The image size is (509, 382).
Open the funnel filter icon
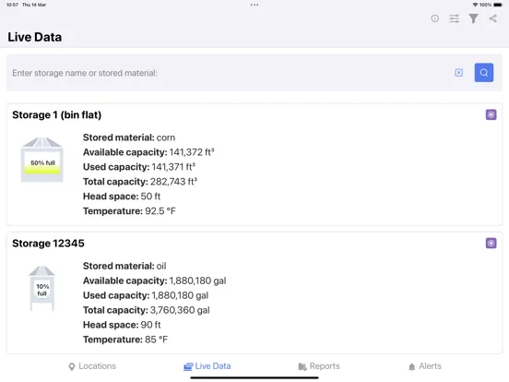tap(474, 18)
